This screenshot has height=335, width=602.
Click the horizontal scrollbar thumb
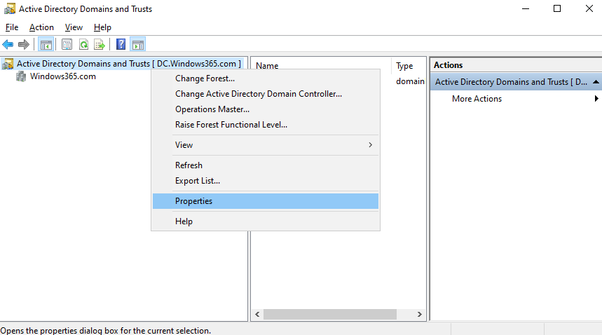point(330,314)
